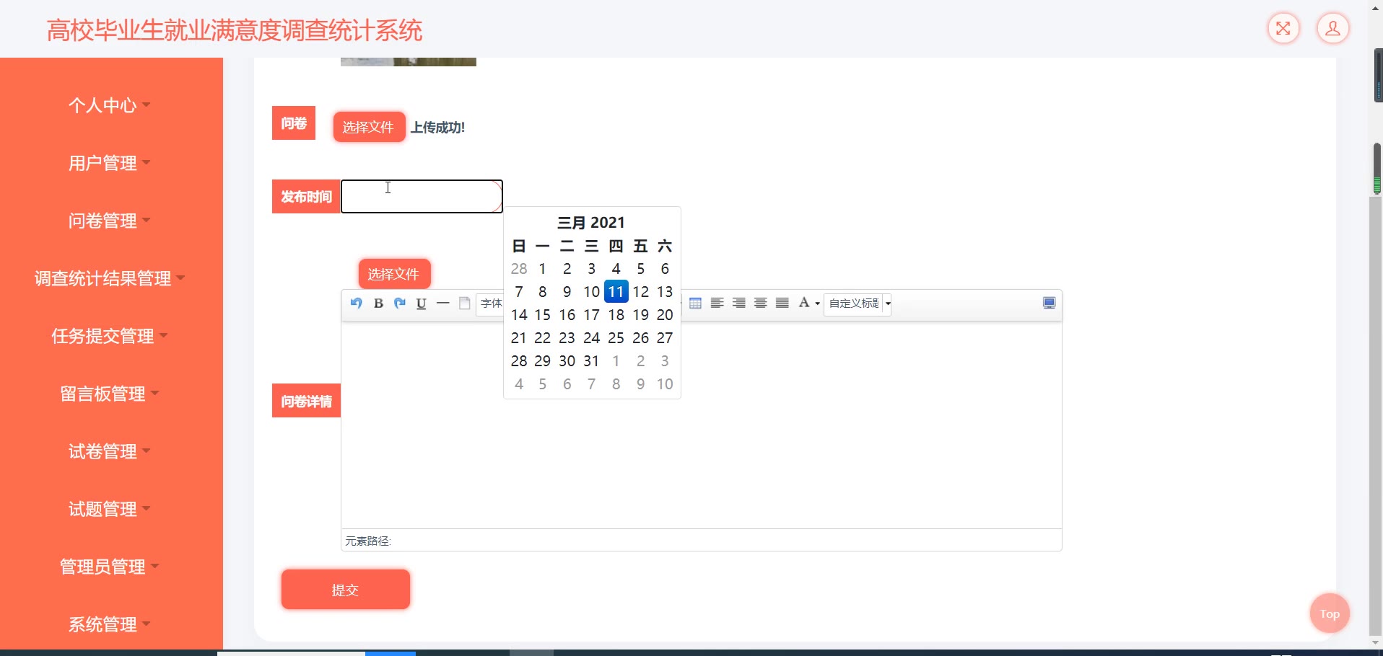Choose day 31 in the calendar popup

[591, 361]
